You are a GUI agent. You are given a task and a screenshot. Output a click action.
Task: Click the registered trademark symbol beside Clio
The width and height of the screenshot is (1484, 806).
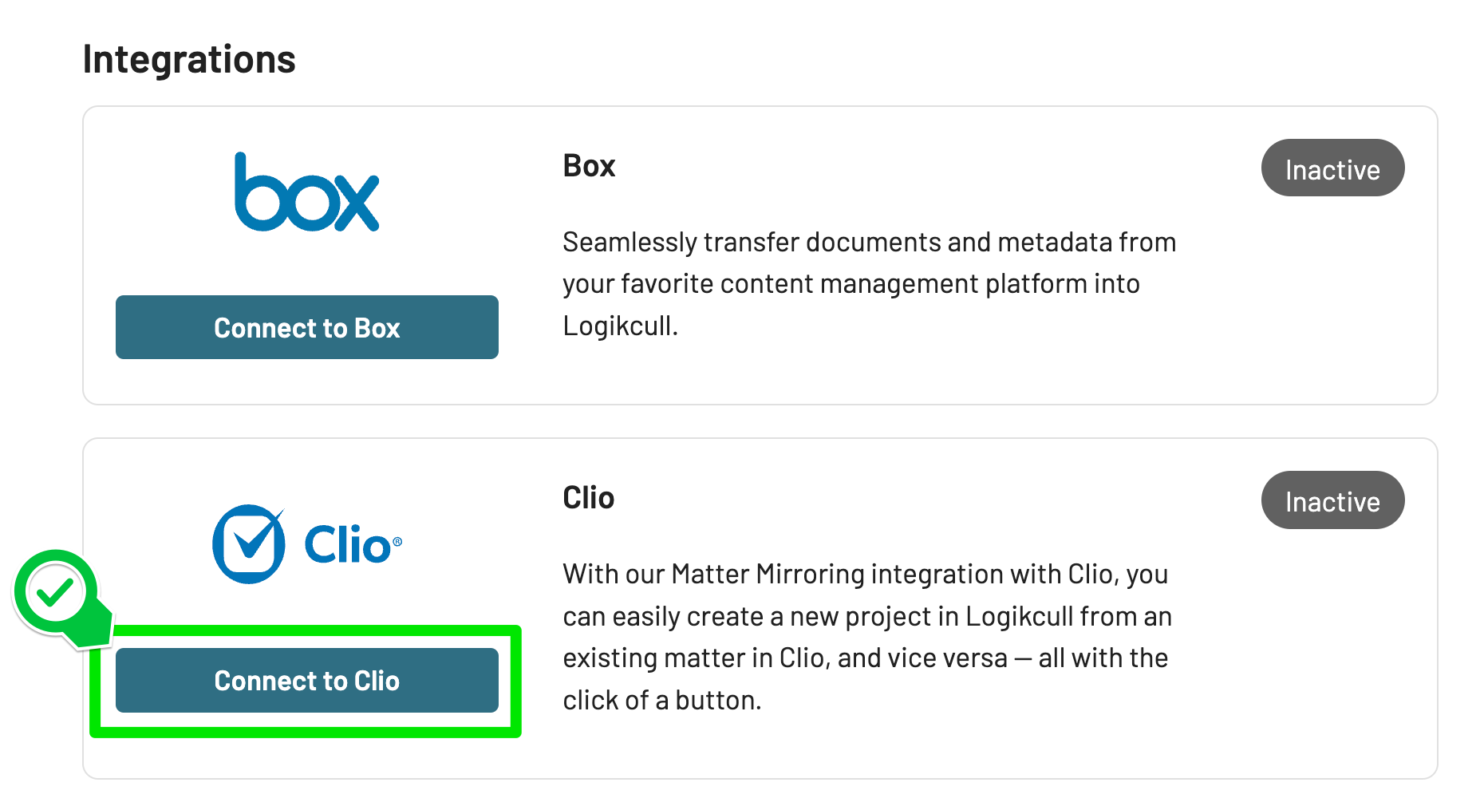coord(397,542)
